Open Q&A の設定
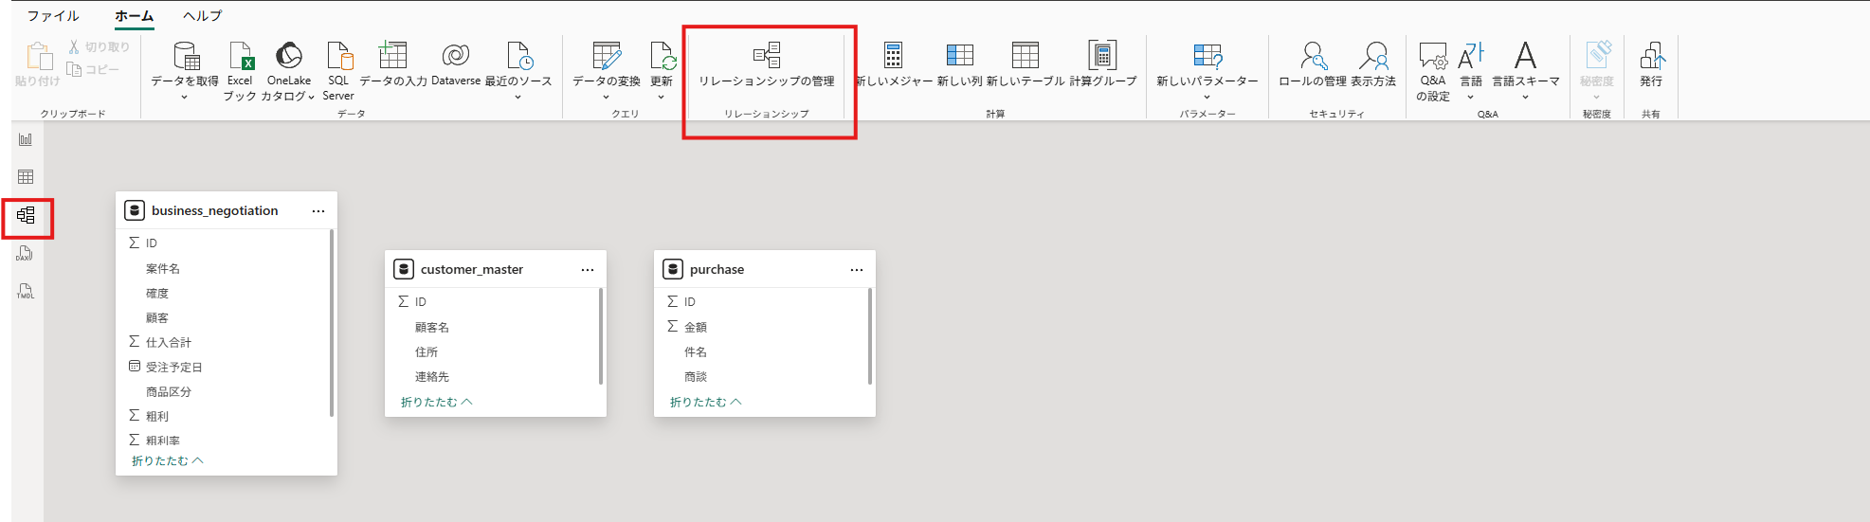 (x=1433, y=70)
